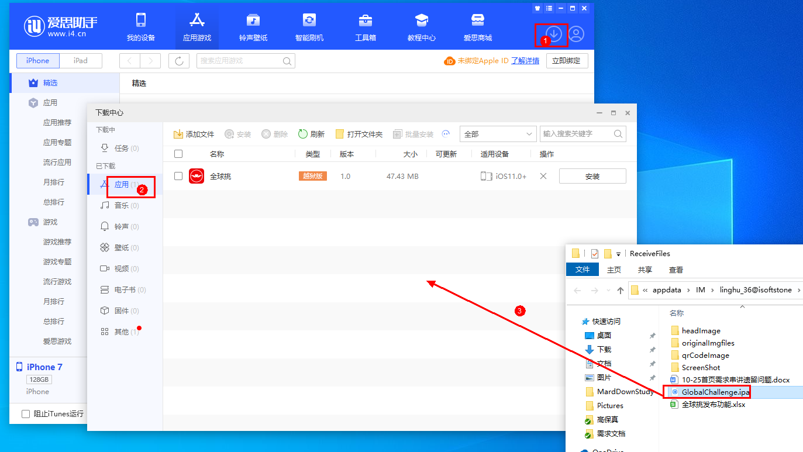The image size is (803, 452).
Task: Open the download center arrow icon
Action: 554,34
